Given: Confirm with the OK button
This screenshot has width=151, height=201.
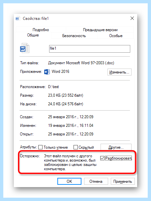Looking at the screenshot, I should click(69, 181).
